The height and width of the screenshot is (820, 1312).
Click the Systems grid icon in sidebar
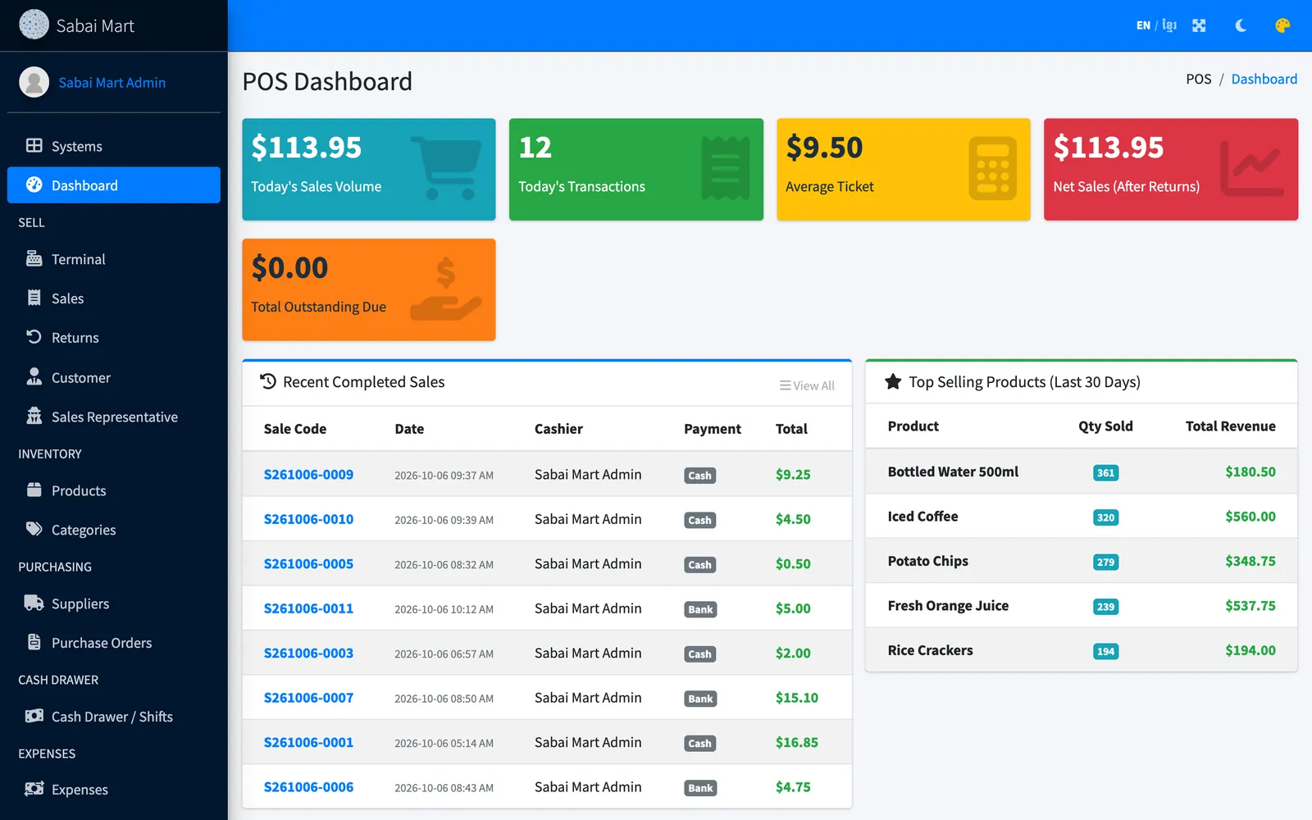click(x=34, y=145)
